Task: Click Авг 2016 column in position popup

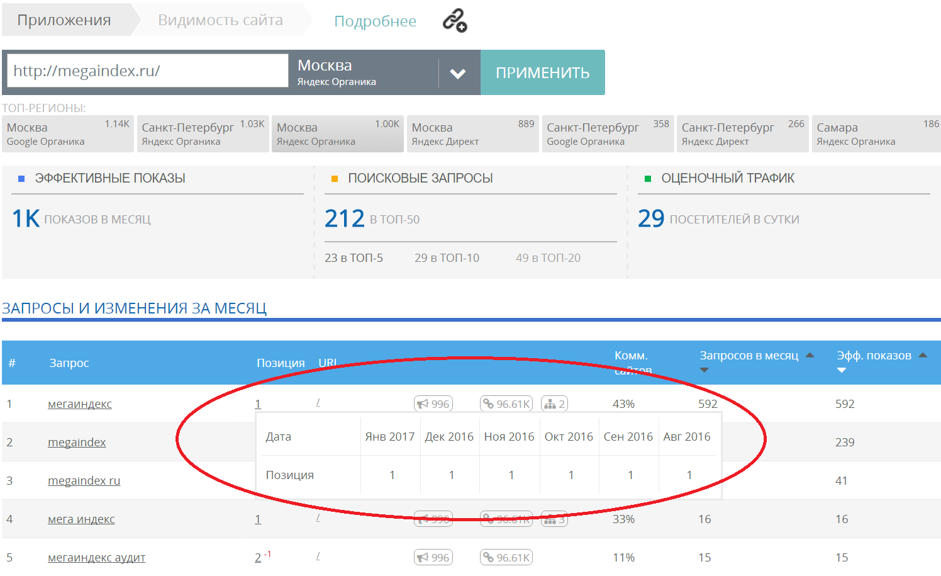Action: [x=687, y=437]
